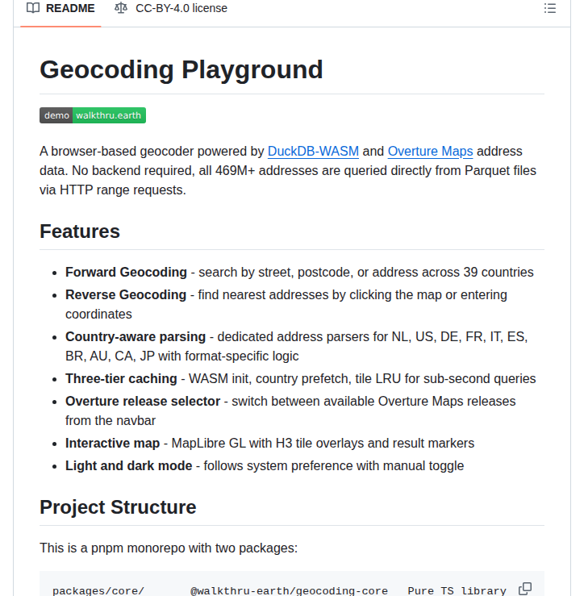Click the bold text "Forward Geocoding"
The image size is (584, 596).
point(126,273)
